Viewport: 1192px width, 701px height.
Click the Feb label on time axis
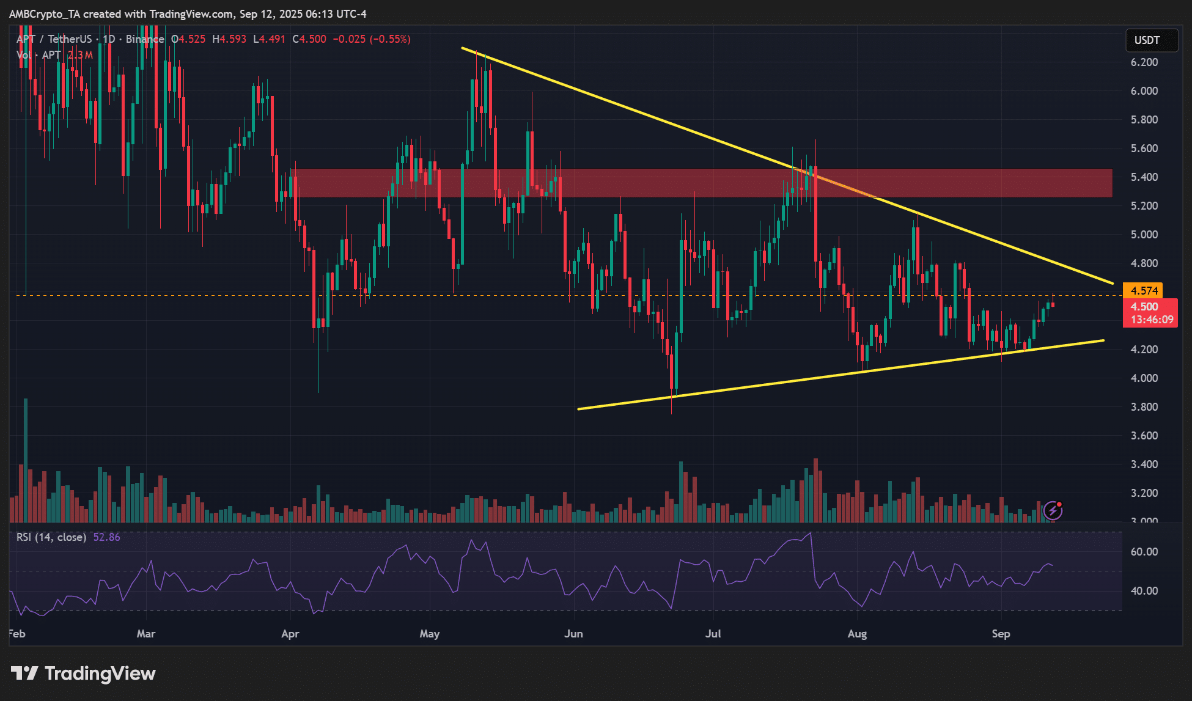click(17, 634)
